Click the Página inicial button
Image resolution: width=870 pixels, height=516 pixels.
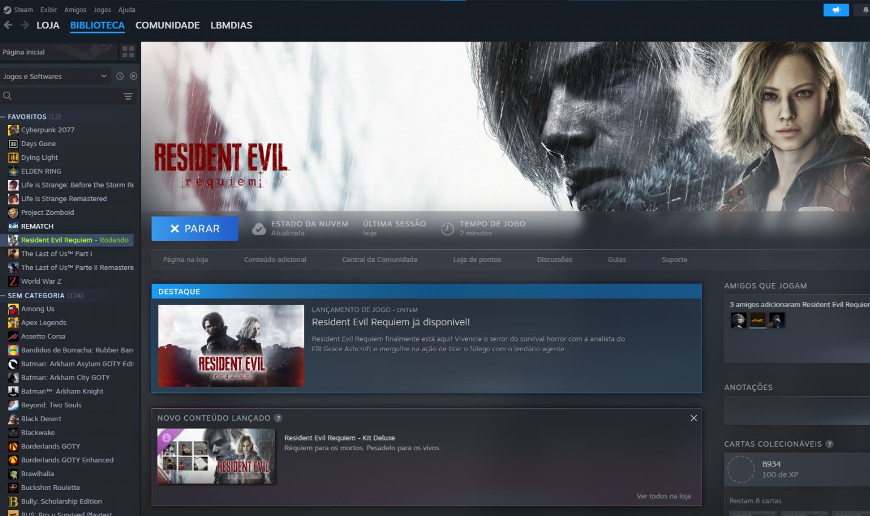(59, 52)
